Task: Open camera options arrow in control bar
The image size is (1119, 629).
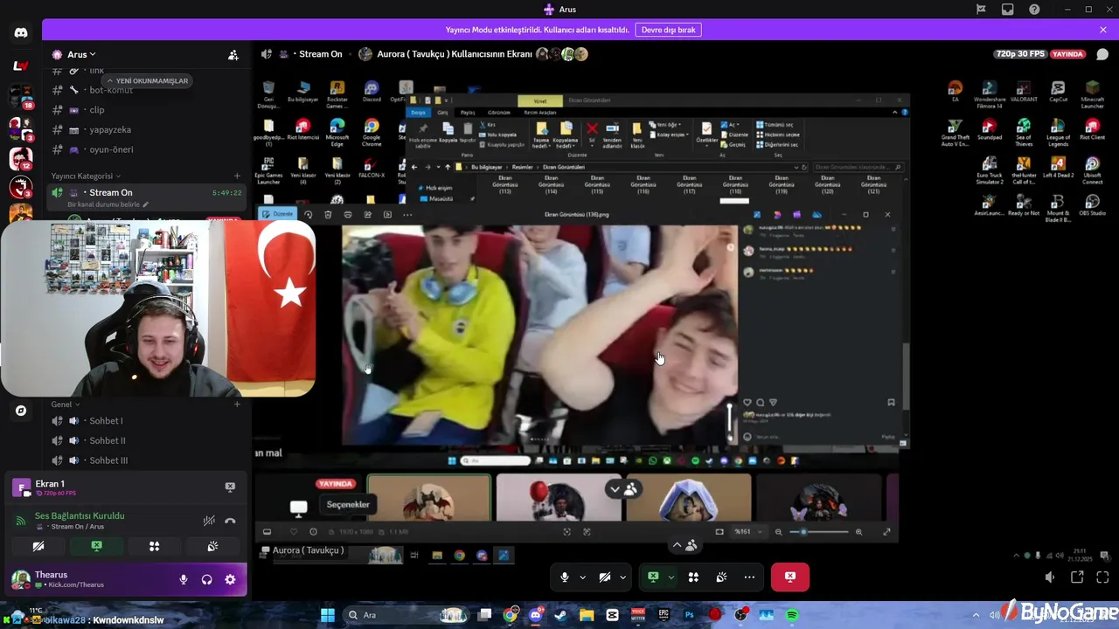Action: pos(622,577)
